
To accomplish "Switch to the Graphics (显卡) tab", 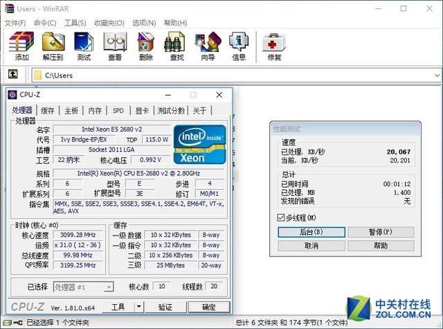I will [x=142, y=111].
